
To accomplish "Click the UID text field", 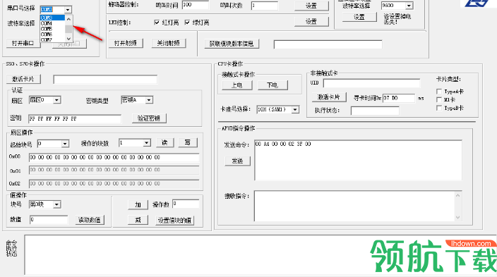I will (x=371, y=83).
